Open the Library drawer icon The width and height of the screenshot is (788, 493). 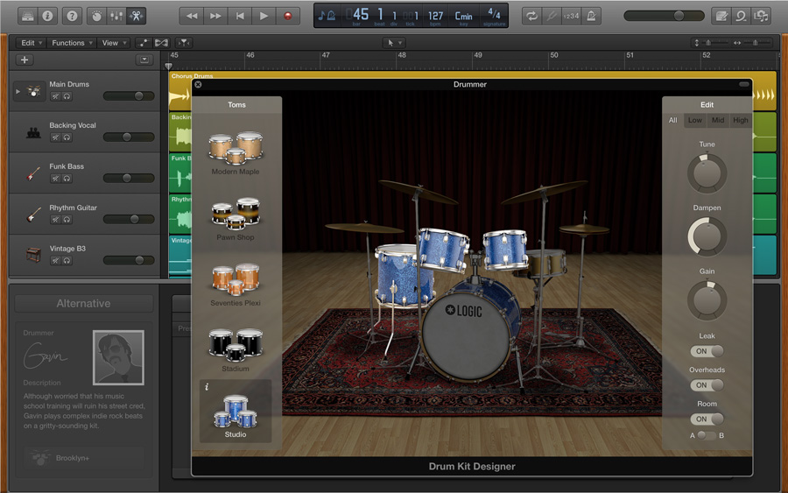(x=27, y=16)
